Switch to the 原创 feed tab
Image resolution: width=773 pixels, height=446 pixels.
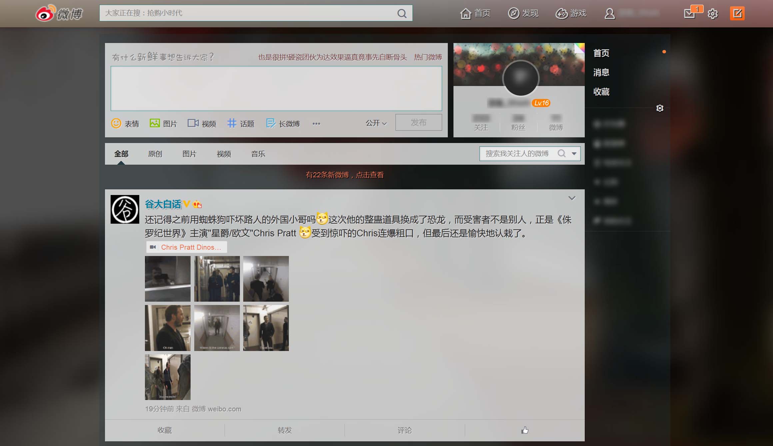[x=155, y=154]
